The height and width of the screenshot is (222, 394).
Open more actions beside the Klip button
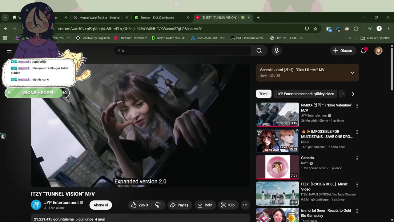point(245,205)
